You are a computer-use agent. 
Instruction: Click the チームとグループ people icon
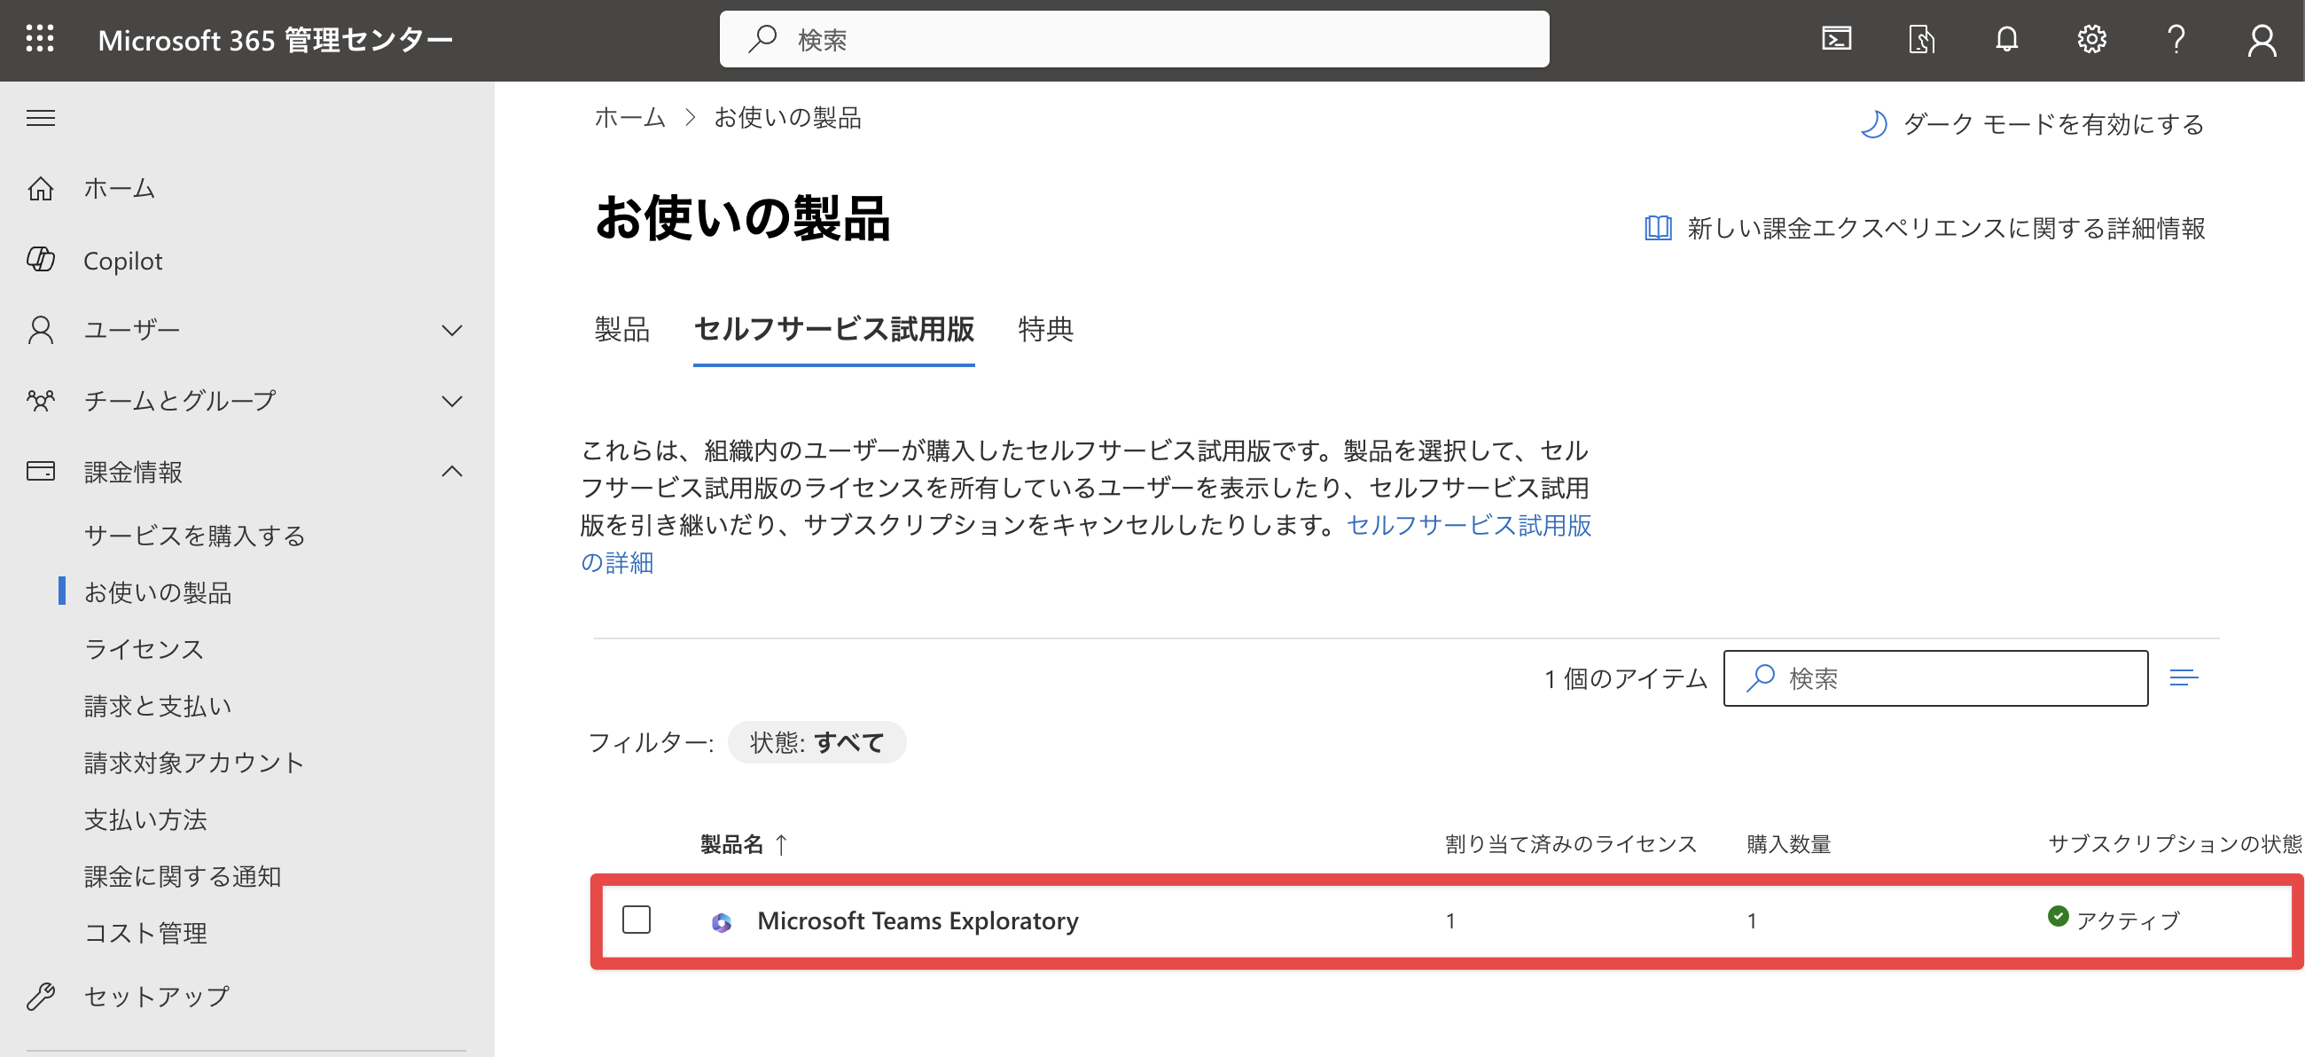pos(40,400)
